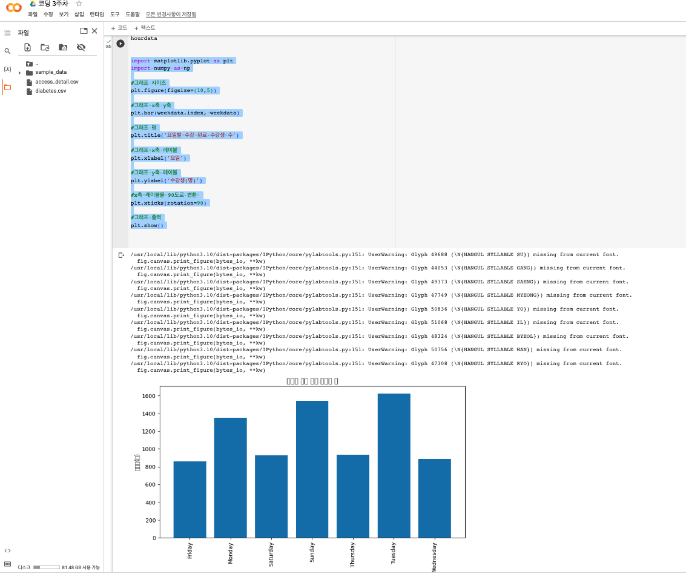Image resolution: width=686 pixels, height=574 pixels.
Task: Open the code snippets icon
Action: pyautogui.click(x=7, y=551)
